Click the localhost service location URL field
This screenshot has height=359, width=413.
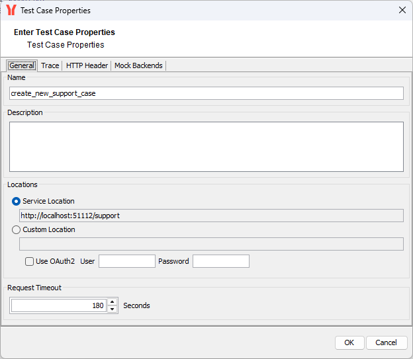[x=212, y=216]
